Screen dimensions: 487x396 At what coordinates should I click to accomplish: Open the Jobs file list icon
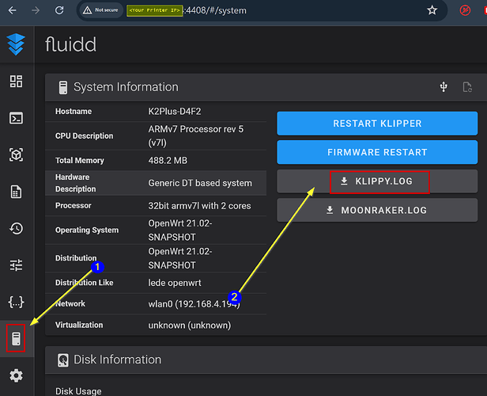click(17, 192)
